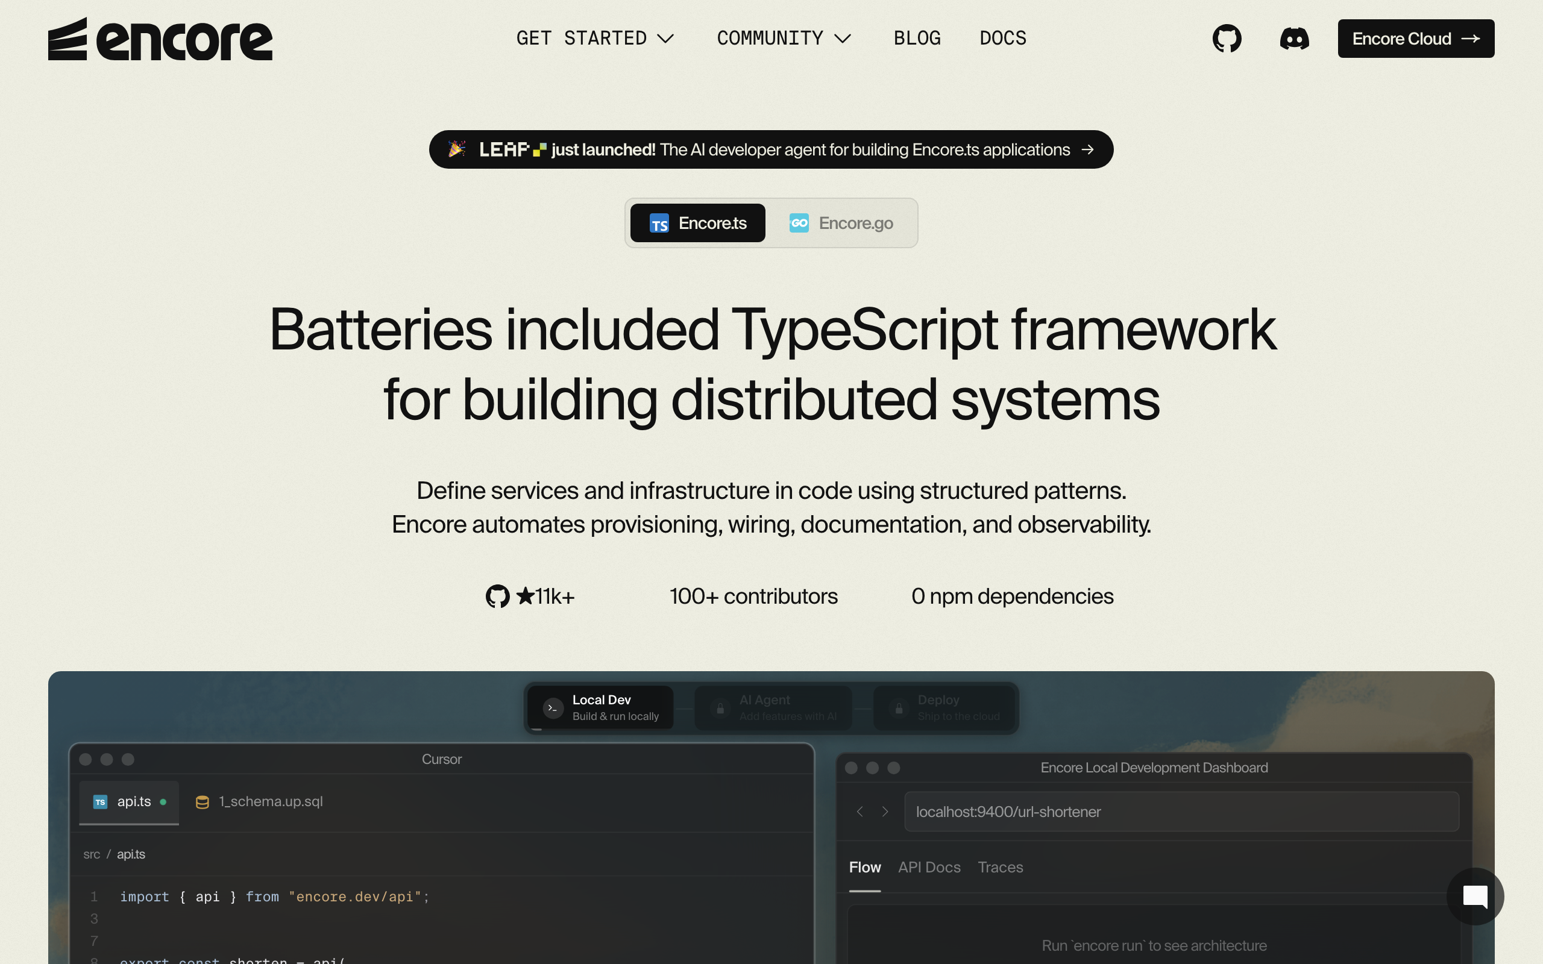Click the Local Dev terminal icon
This screenshot has height=964, width=1543.
553,708
